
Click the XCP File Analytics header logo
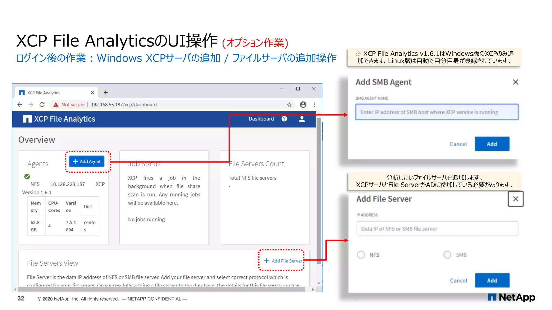(x=59, y=119)
